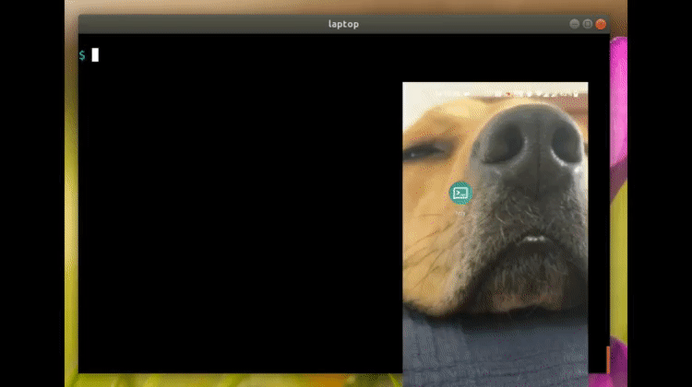Click the green $ shell prompt
Viewport: 692px width, 387px height.
(x=82, y=55)
